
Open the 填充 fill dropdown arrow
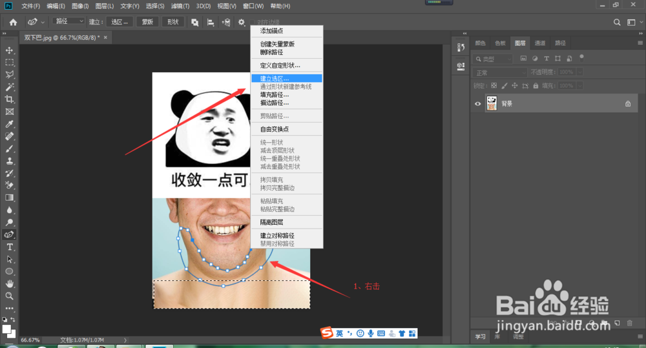point(579,86)
